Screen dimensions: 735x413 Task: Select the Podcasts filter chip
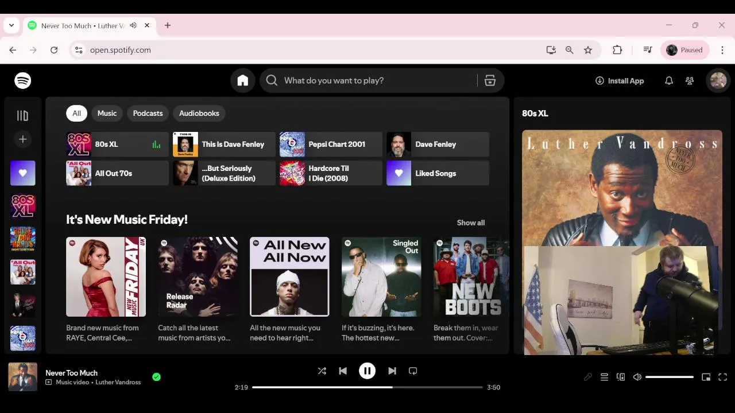pos(148,114)
